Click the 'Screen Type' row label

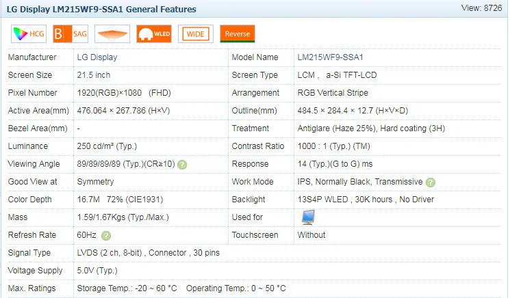click(x=255, y=75)
